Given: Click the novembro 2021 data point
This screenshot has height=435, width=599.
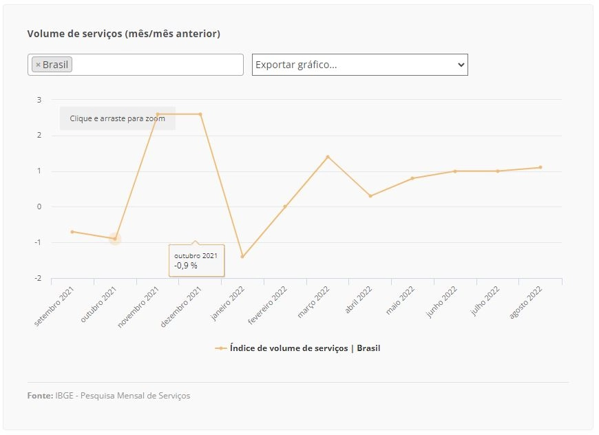Looking at the screenshot, I should pyautogui.click(x=158, y=114).
